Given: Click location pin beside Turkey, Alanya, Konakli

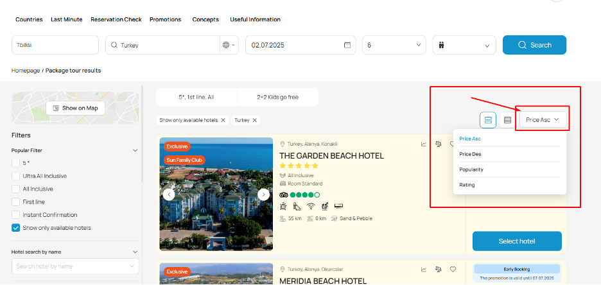Looking at the screenshot, I should click(283, 144).
